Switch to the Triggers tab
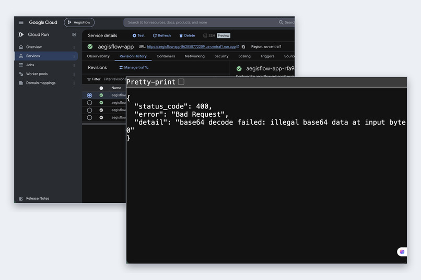The width and height of the screenshot is (421, 280). click(267, 56)
